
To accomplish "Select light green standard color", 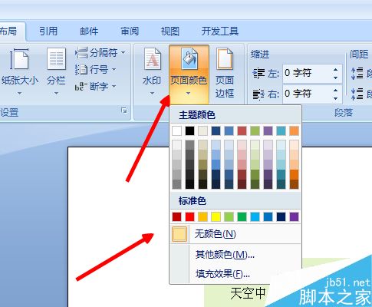I will coord(229,216).
